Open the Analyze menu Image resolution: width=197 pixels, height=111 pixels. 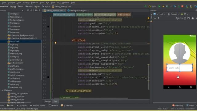tap(26, 2)
